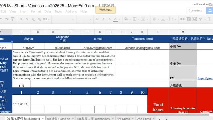This screenshot has height=120, width=213.
Task: Click the Undo arrow in the toolbar
Action: pos(1,19)
